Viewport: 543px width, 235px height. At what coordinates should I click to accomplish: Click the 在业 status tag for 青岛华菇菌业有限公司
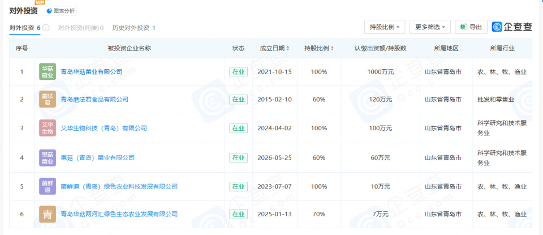[238, 72]
